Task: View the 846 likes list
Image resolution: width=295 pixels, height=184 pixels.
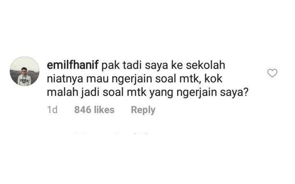Action: coord(94,110)
